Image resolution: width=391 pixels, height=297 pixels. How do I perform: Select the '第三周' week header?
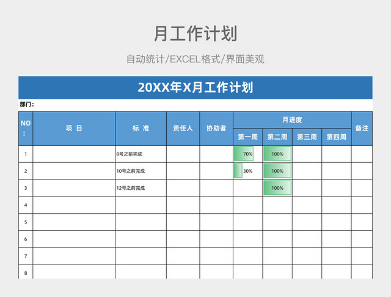(x=307, y=137)
